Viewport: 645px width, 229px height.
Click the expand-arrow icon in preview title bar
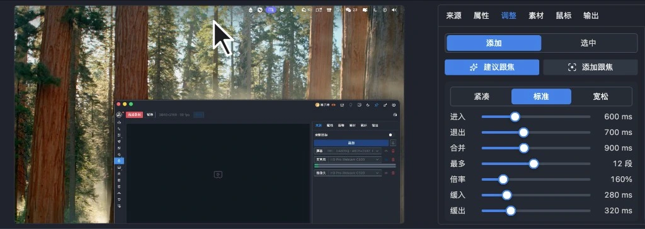[x=385, y=105]
